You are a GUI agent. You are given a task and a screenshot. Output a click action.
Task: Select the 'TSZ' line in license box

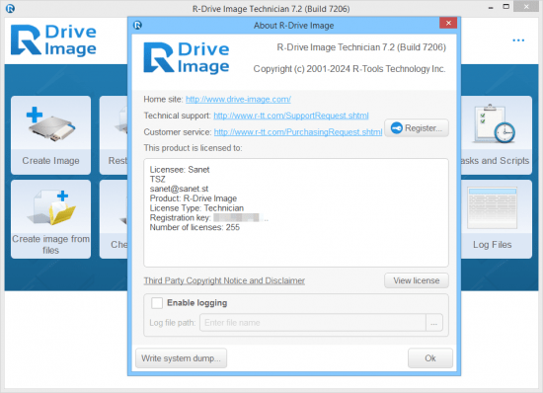[x=158, y=180]
